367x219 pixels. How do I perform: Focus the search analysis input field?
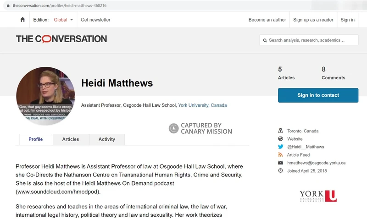point(309,40)
